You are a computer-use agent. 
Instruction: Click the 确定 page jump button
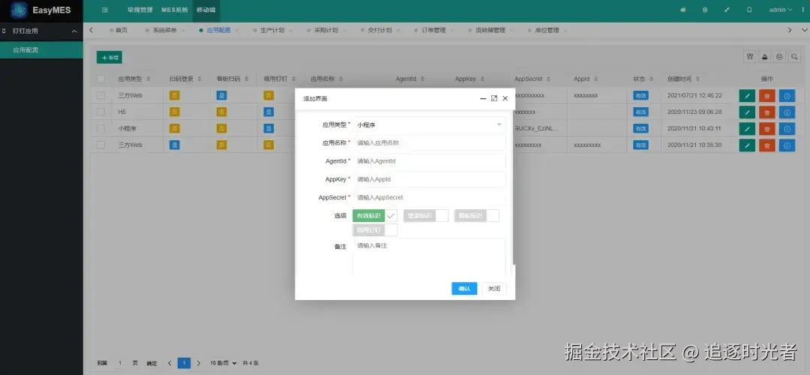[151, 363]
